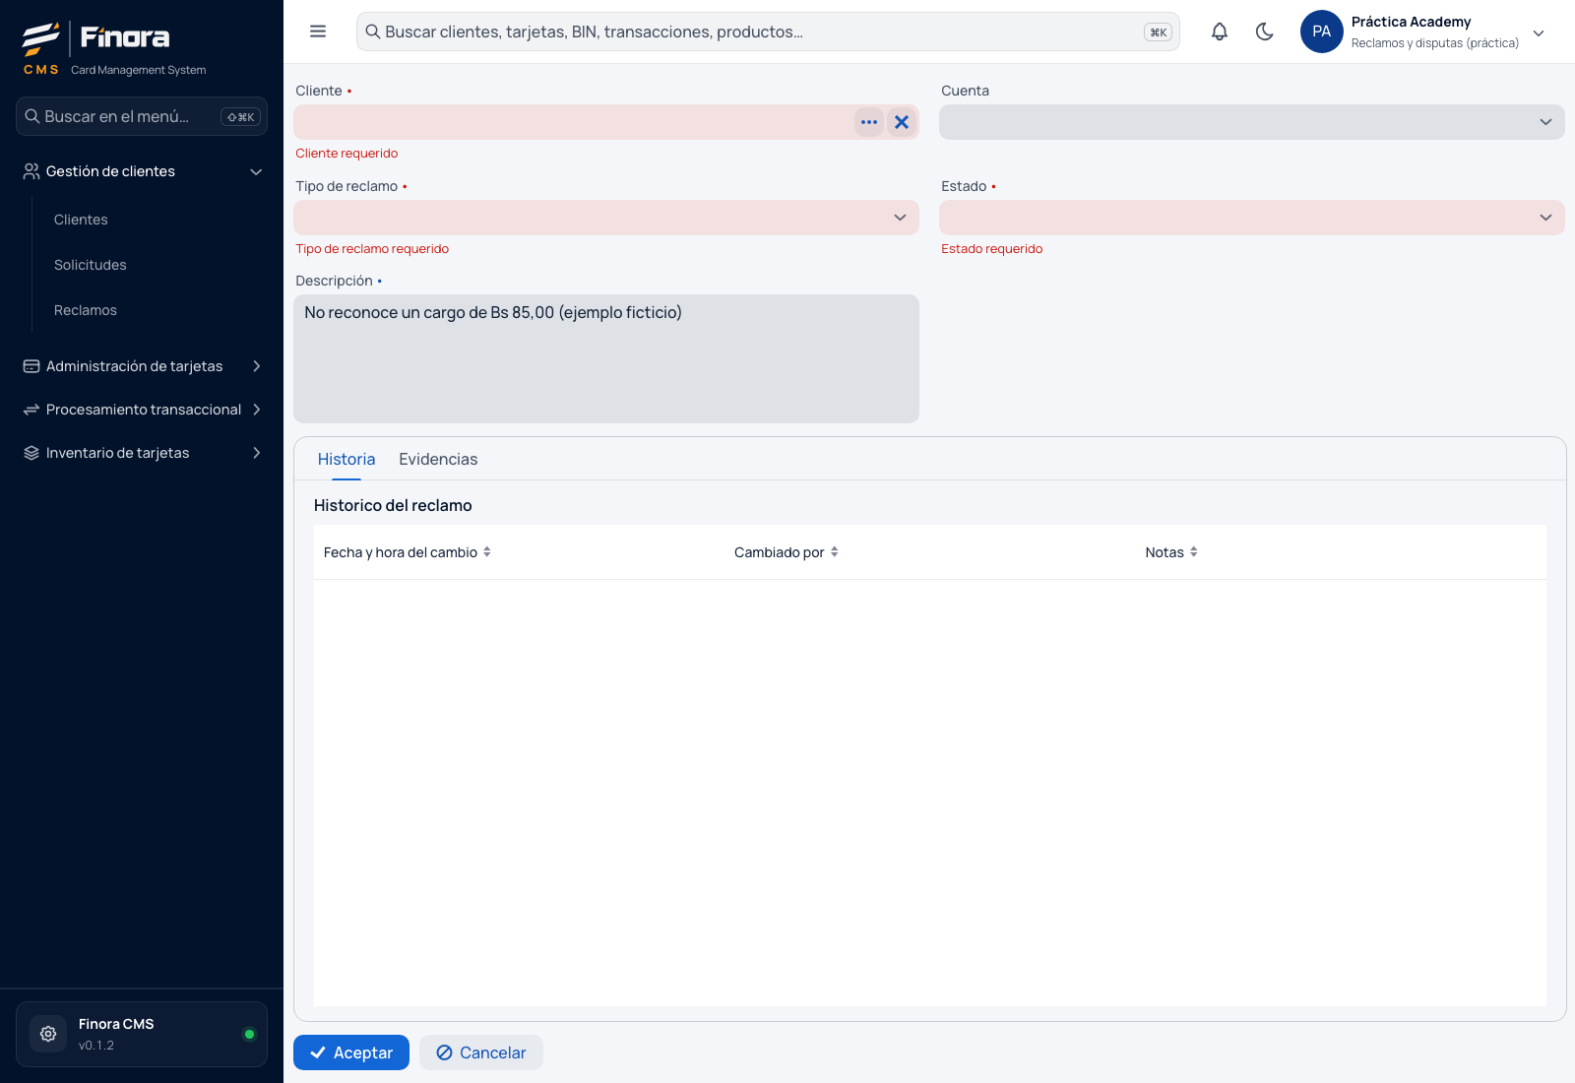
Task: Click the settings gear in Finora CMS card
Action: coord(48,1034)
